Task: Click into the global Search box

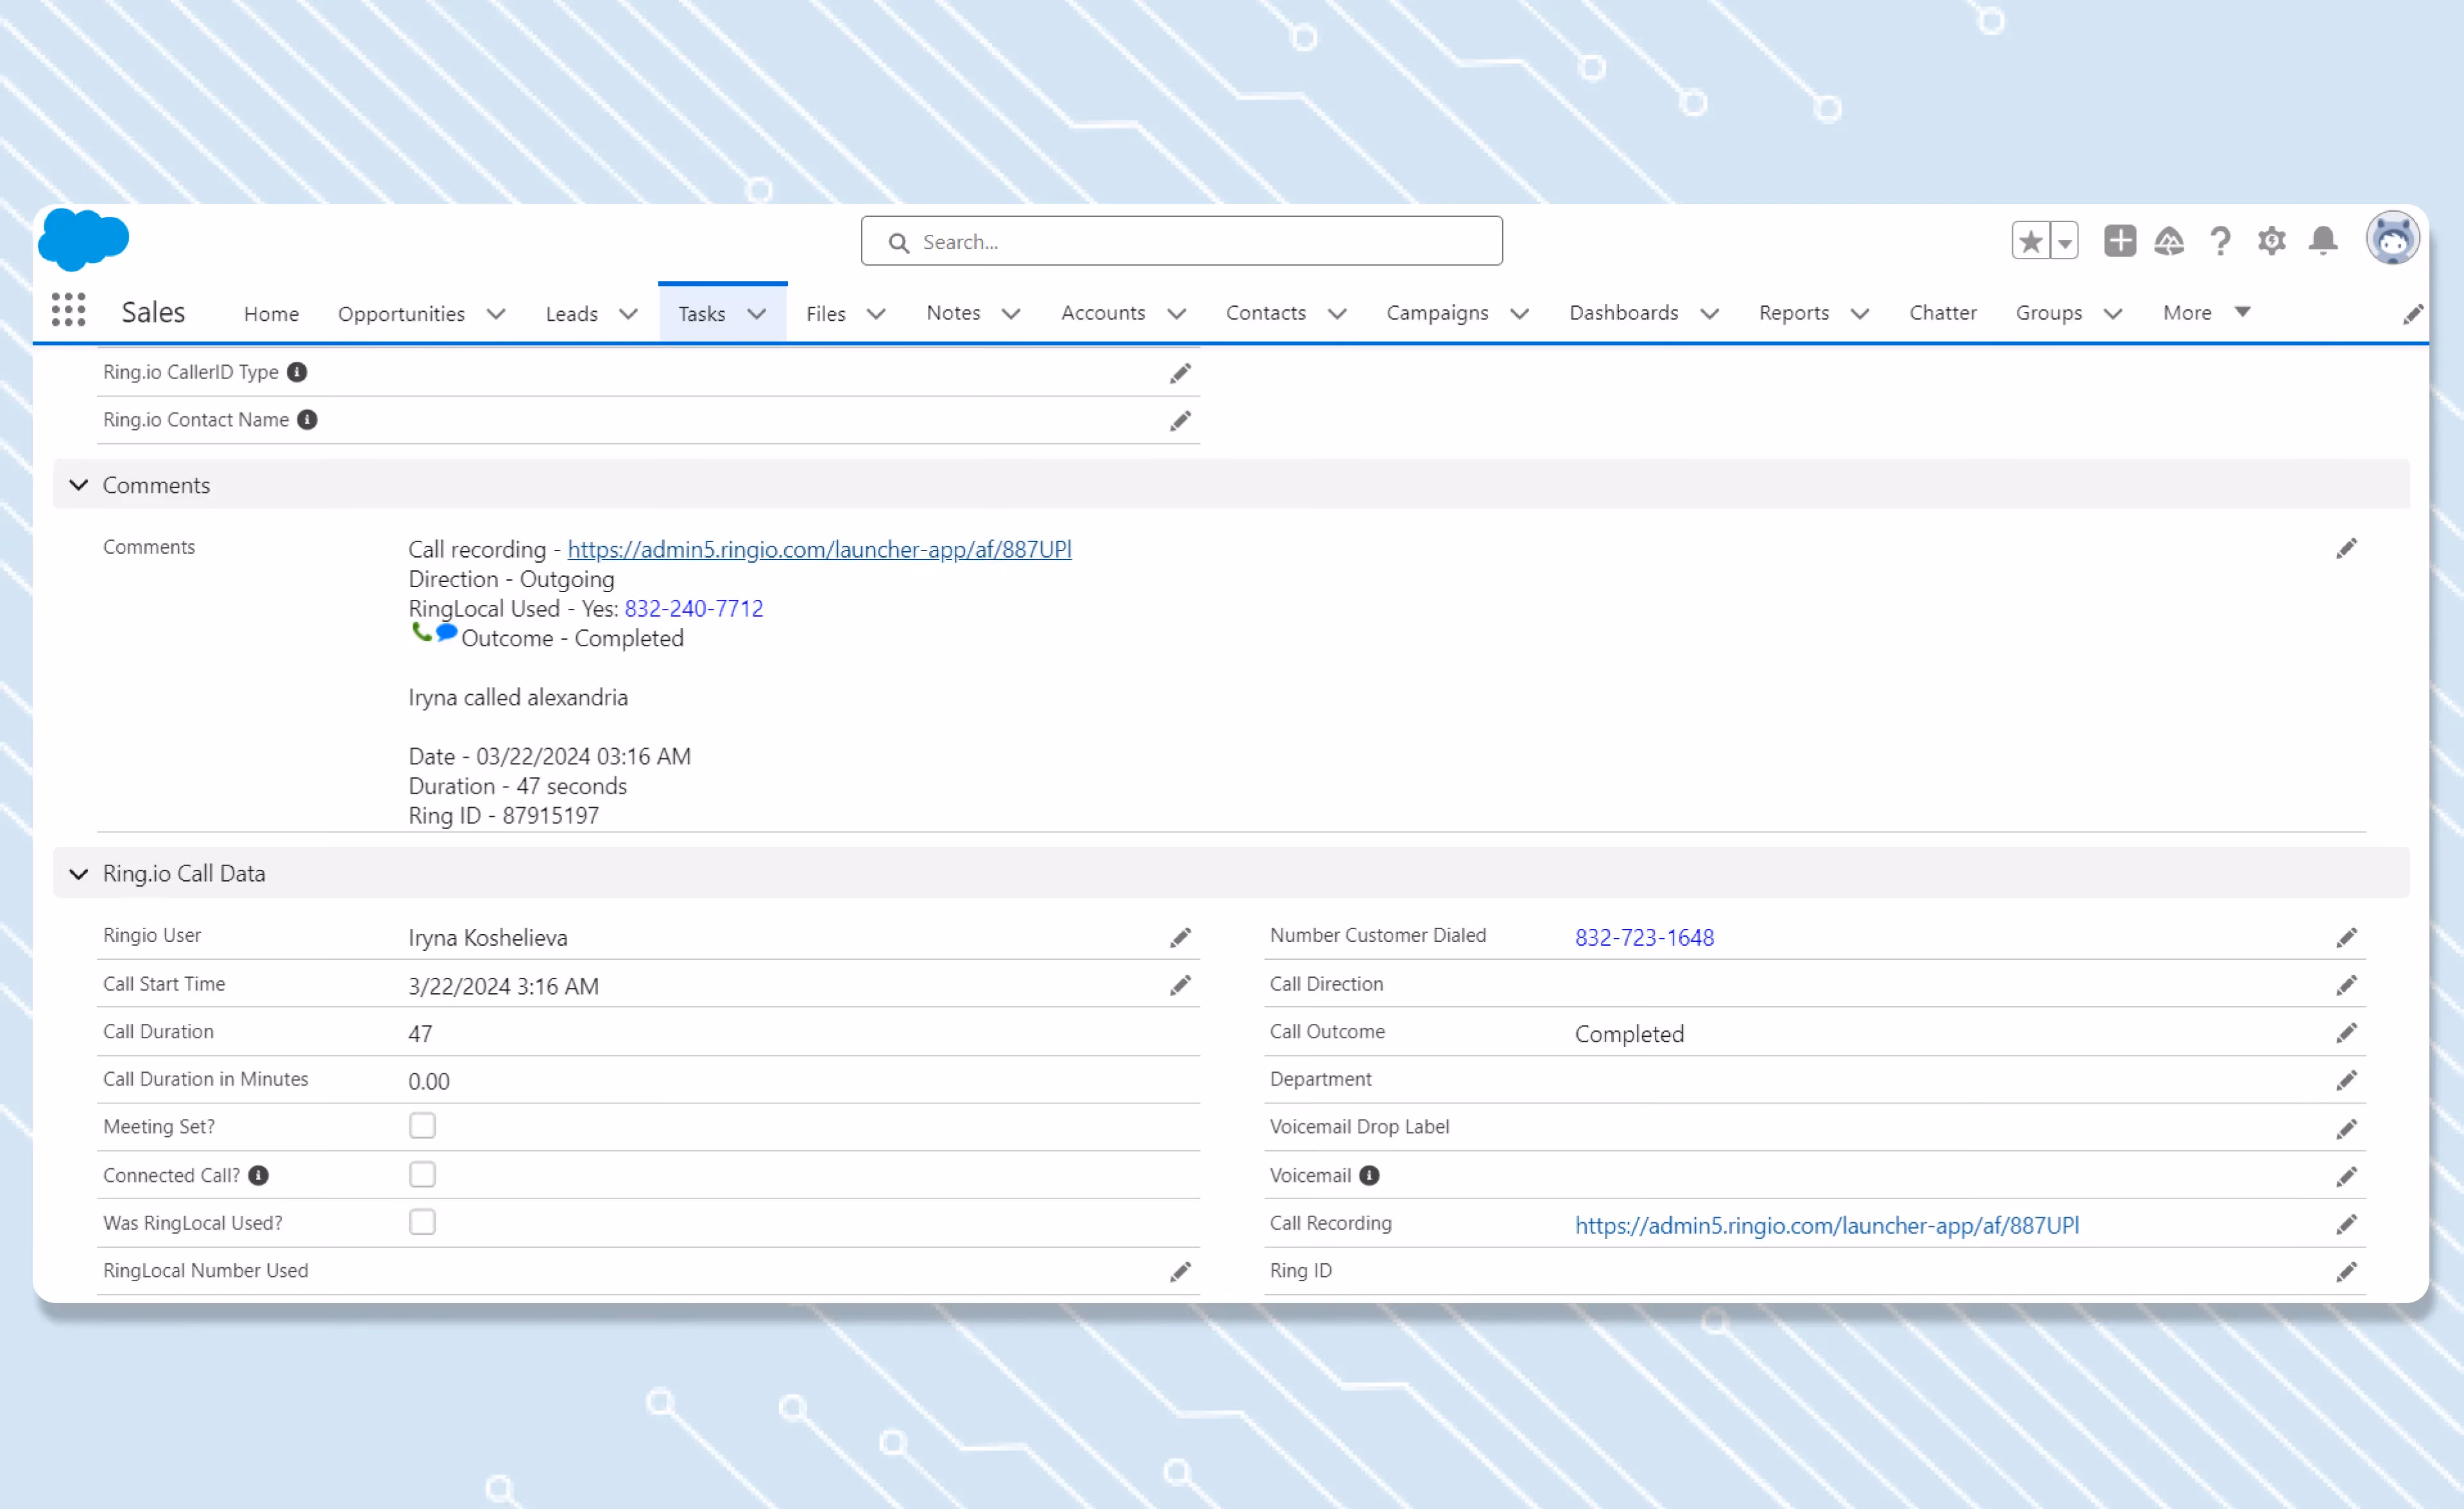Action: click(x=1181, y=241)
